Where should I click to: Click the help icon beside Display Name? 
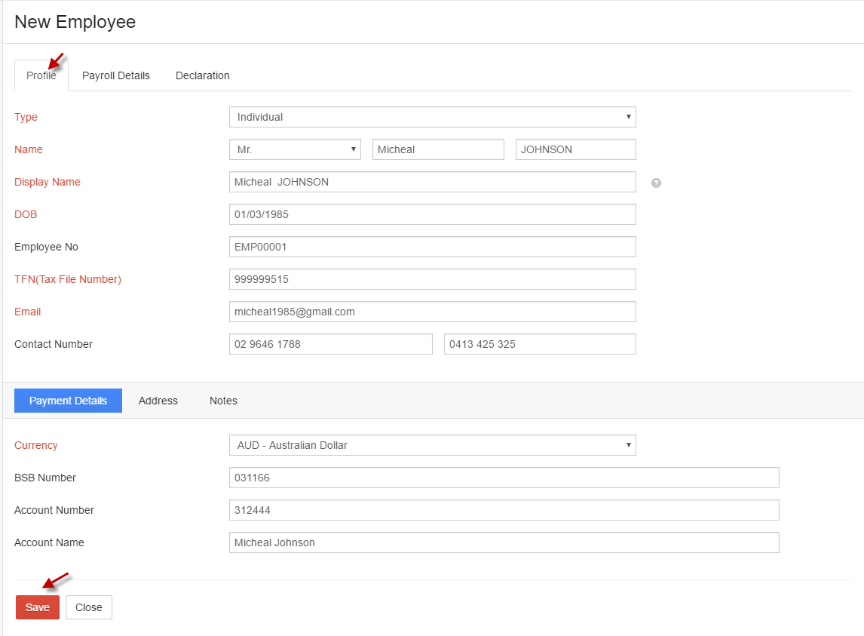656,183
